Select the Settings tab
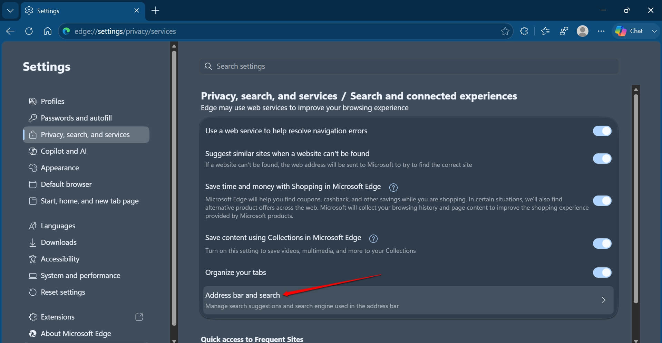 coord(83,11)
